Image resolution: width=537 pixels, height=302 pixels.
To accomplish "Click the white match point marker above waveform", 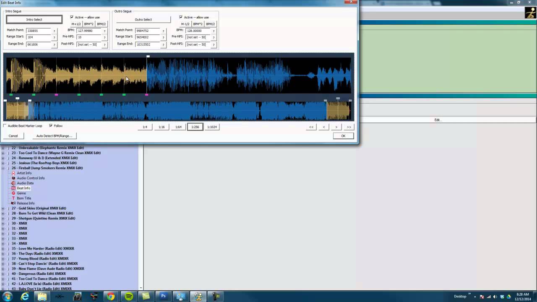I will click(148, 56).
